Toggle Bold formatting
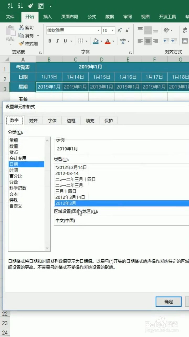The height and width of the screenshot is (337, 189). pyautogui.click(x=50, y=41)
